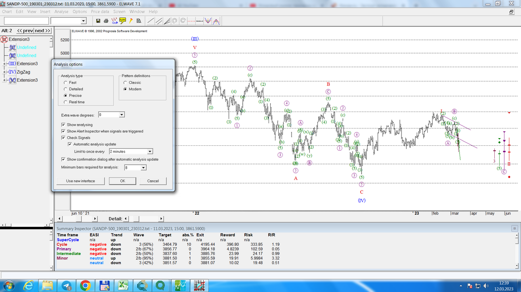Image resolution: width=521 pixels, height=292 pixels.
Task: Select the first spiral drawing tool
Action: tap(175, 21)
